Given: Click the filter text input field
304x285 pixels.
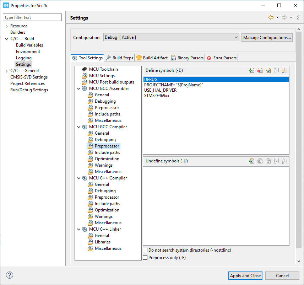Looking at the screenshot, I should point(32,17).
